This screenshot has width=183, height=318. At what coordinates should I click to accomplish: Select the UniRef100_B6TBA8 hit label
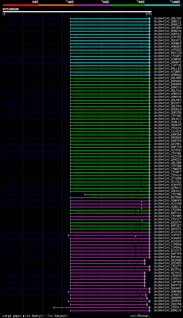(168, 198)
